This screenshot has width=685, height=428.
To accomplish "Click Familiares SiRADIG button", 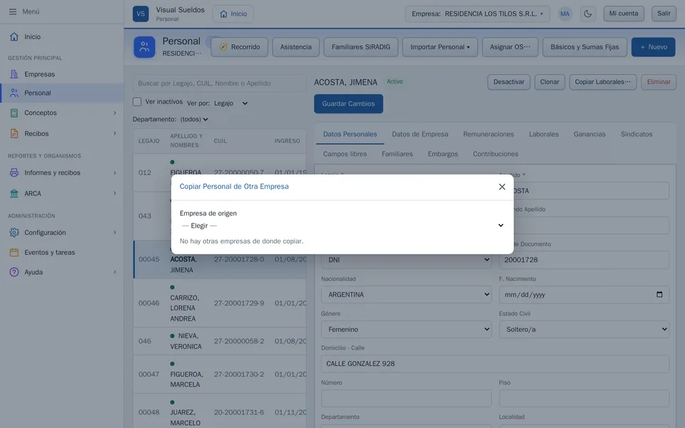I will (x=361, y=47).
